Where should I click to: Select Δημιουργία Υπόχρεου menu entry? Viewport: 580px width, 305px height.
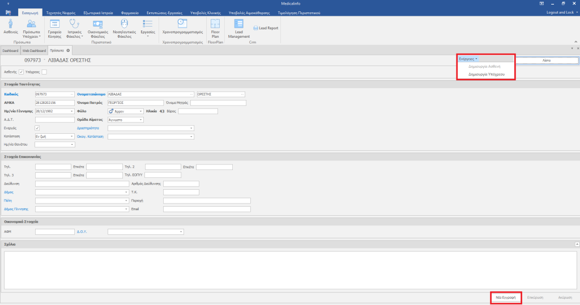(x=487, y=74)
